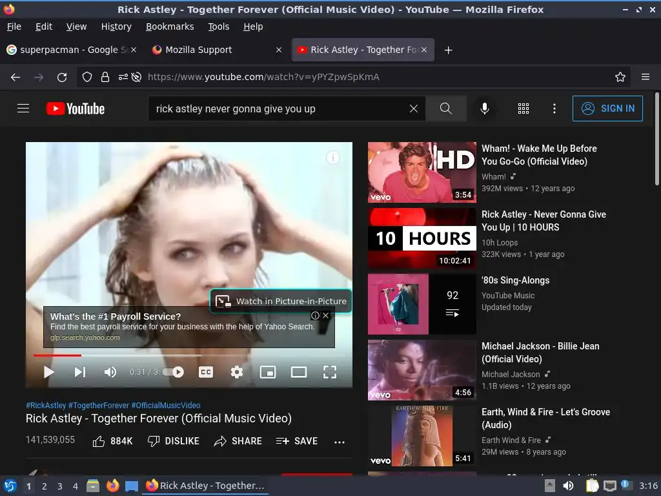Switch to Mozilla Support tab
The image size is (661, 496).
pos(217,50)
